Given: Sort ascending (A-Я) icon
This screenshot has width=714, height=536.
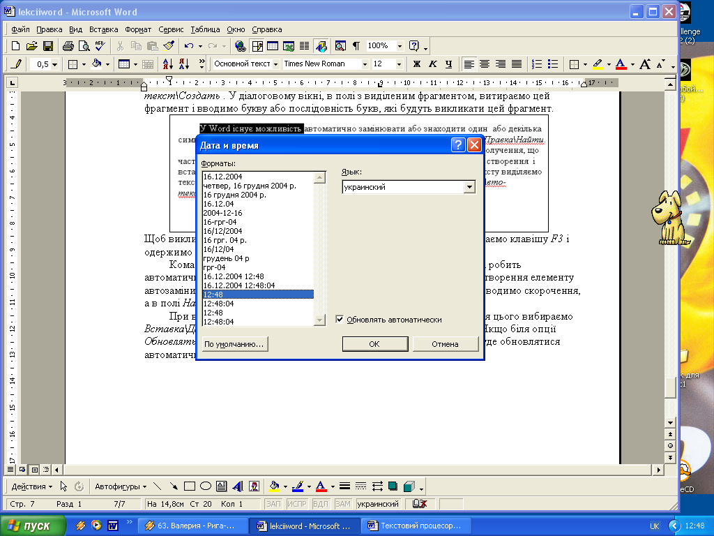Looking at the screenshot, I should tap(167, 64).
